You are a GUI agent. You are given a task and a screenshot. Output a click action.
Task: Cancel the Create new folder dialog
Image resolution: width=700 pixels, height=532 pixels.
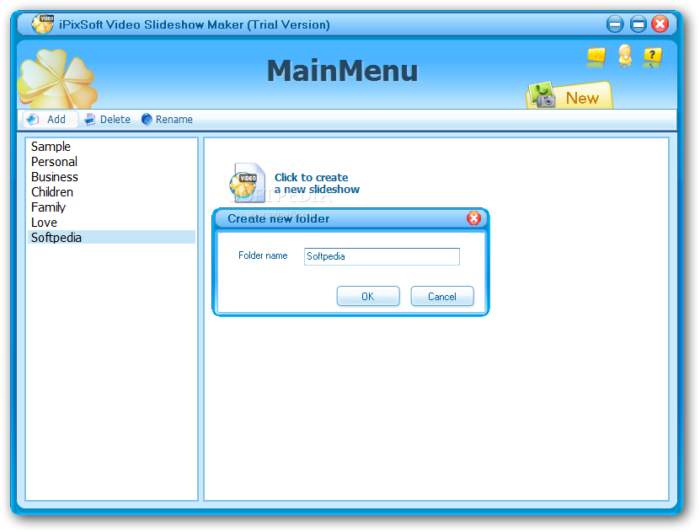point(442,296)
